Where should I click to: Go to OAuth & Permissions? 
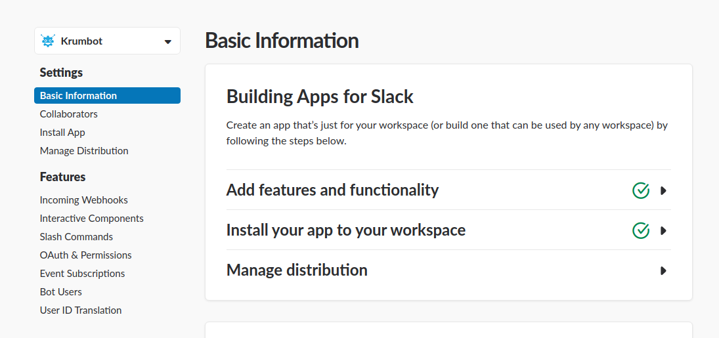[x=85, y=255]
